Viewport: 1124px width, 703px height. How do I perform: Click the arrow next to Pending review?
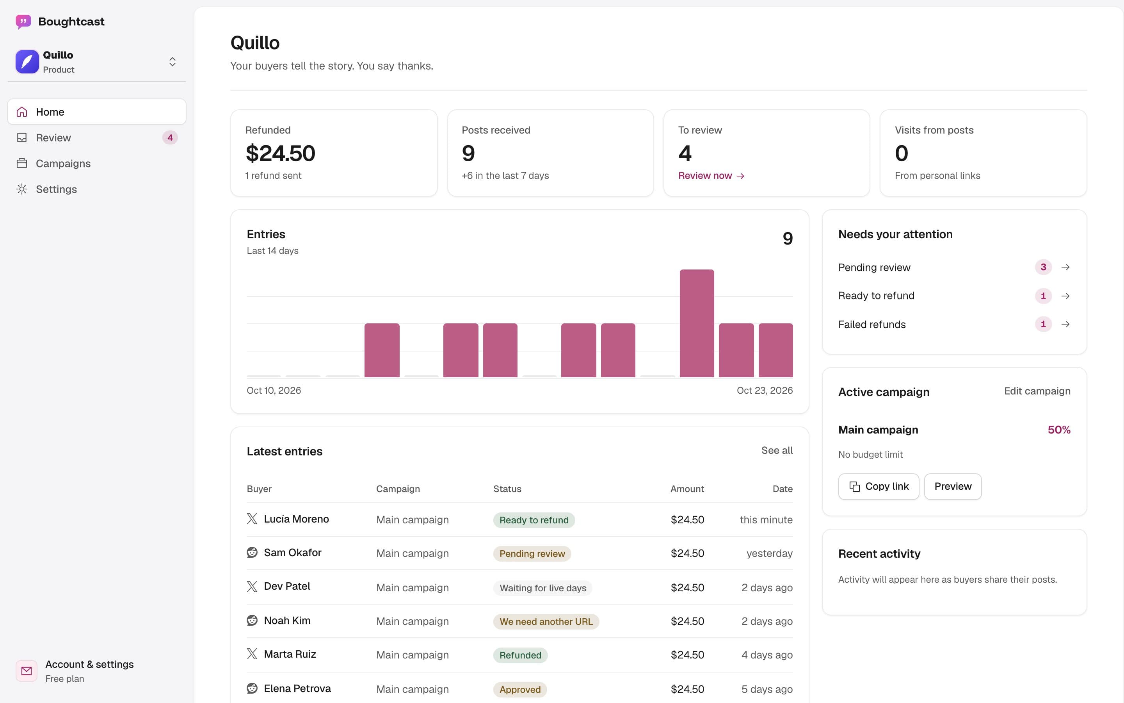tap(1065, 268)
